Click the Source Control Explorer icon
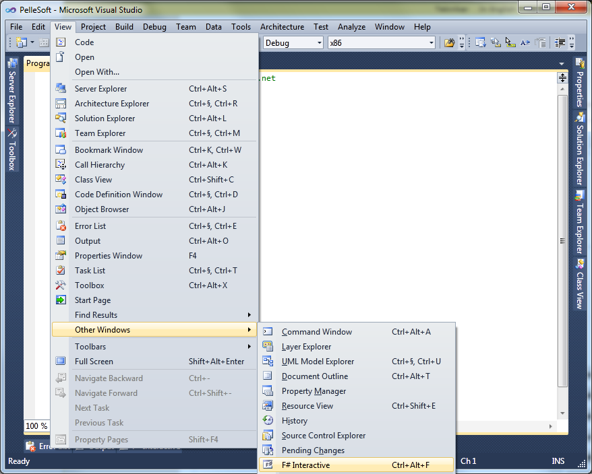Image resolution: width=592 pixels, height=474 pixels. click(268, 436)
